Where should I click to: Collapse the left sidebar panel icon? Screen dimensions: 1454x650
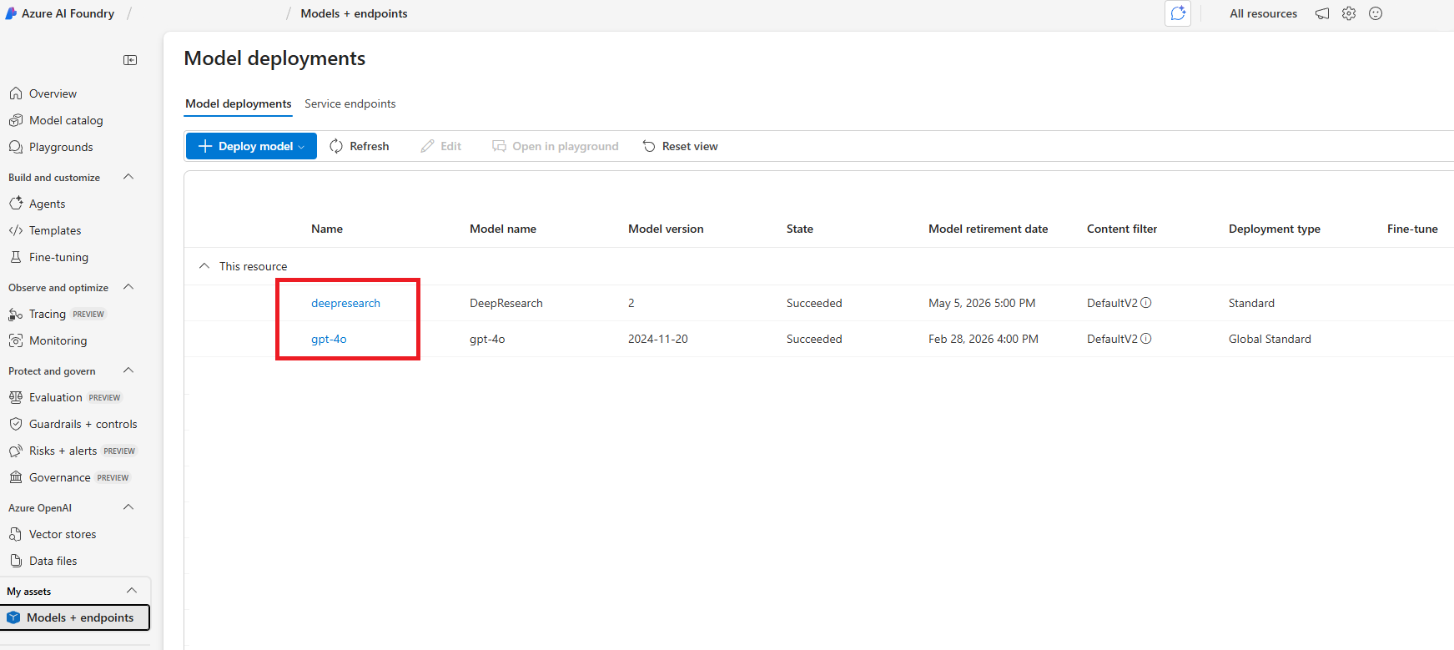pos(130,60)
